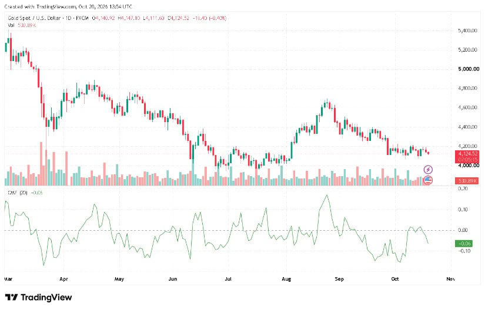Click the 'Oct' label on the time axis
The image size is (485, 310).
point(394,279)
